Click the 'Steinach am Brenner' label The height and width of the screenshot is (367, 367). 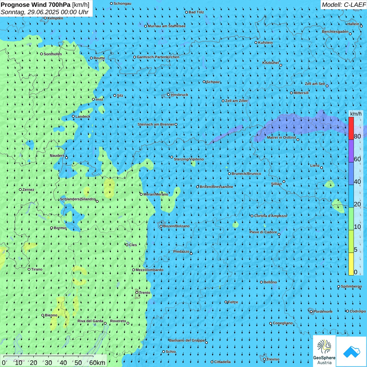(x=156, y=124)
